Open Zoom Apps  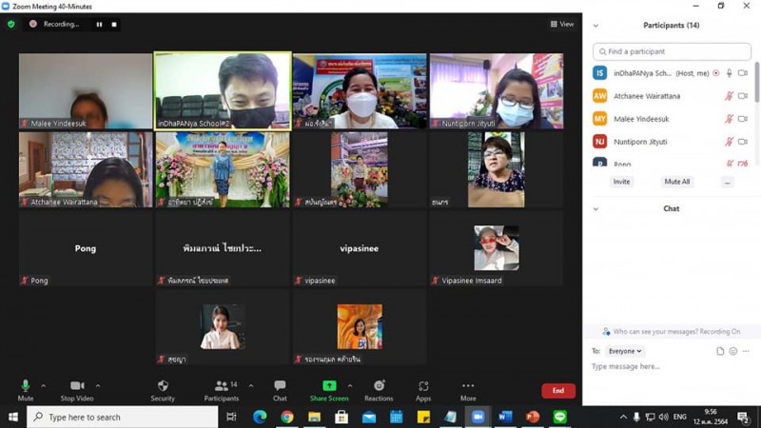pos(423,391)
